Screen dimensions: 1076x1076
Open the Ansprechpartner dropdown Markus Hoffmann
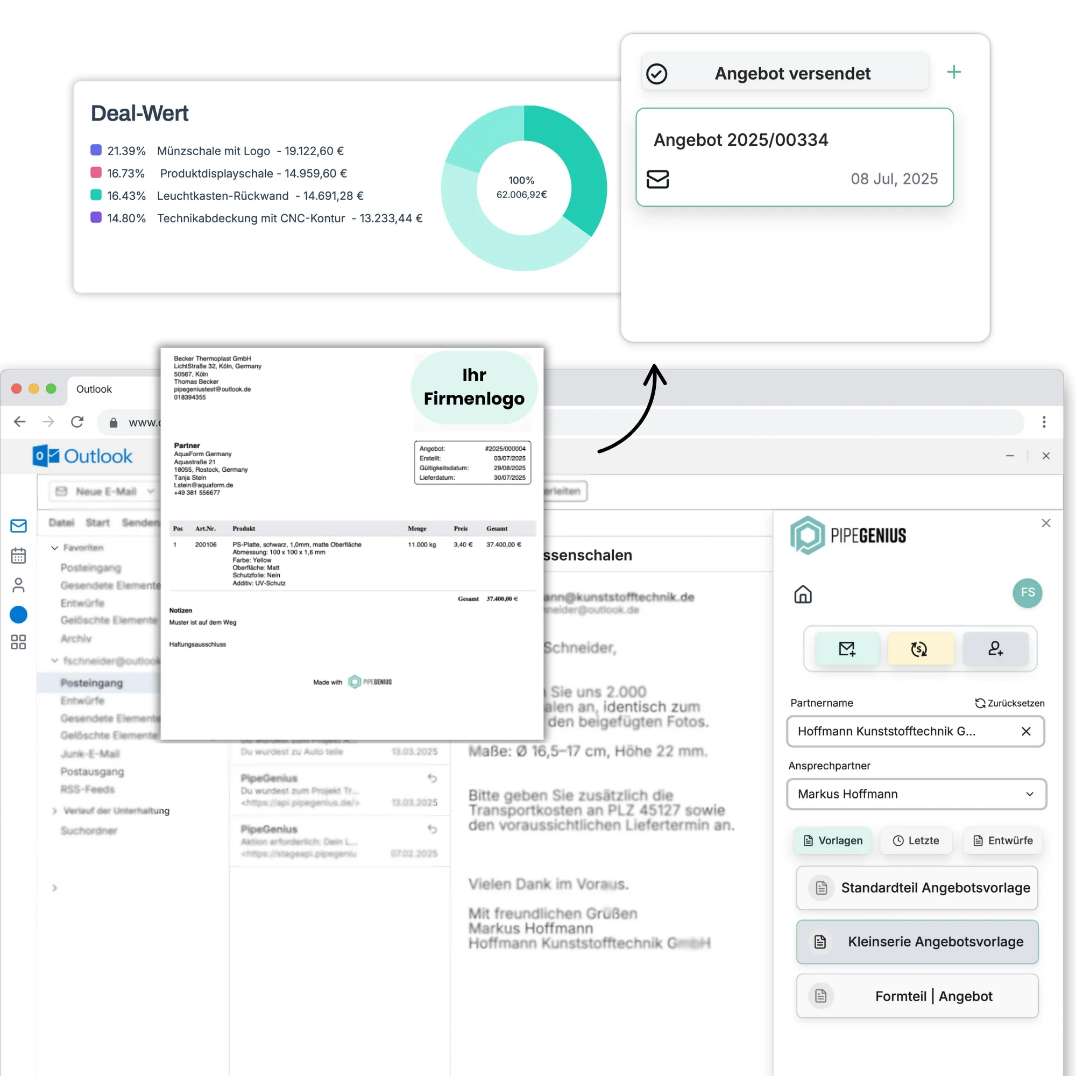916,794
